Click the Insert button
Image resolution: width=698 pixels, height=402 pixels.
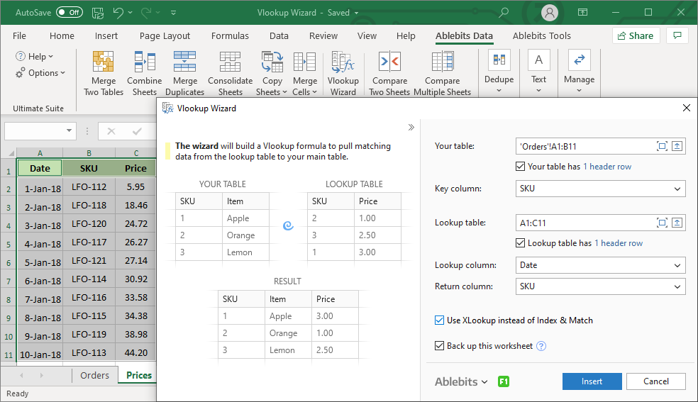click(x=592, y=381)
